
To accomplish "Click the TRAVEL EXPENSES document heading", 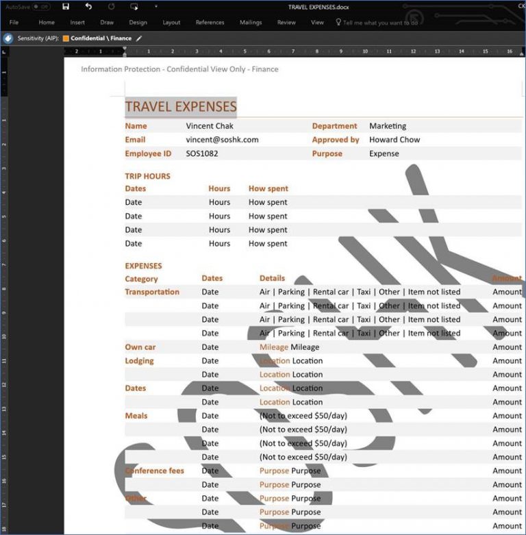I will (x=181, y=106).
